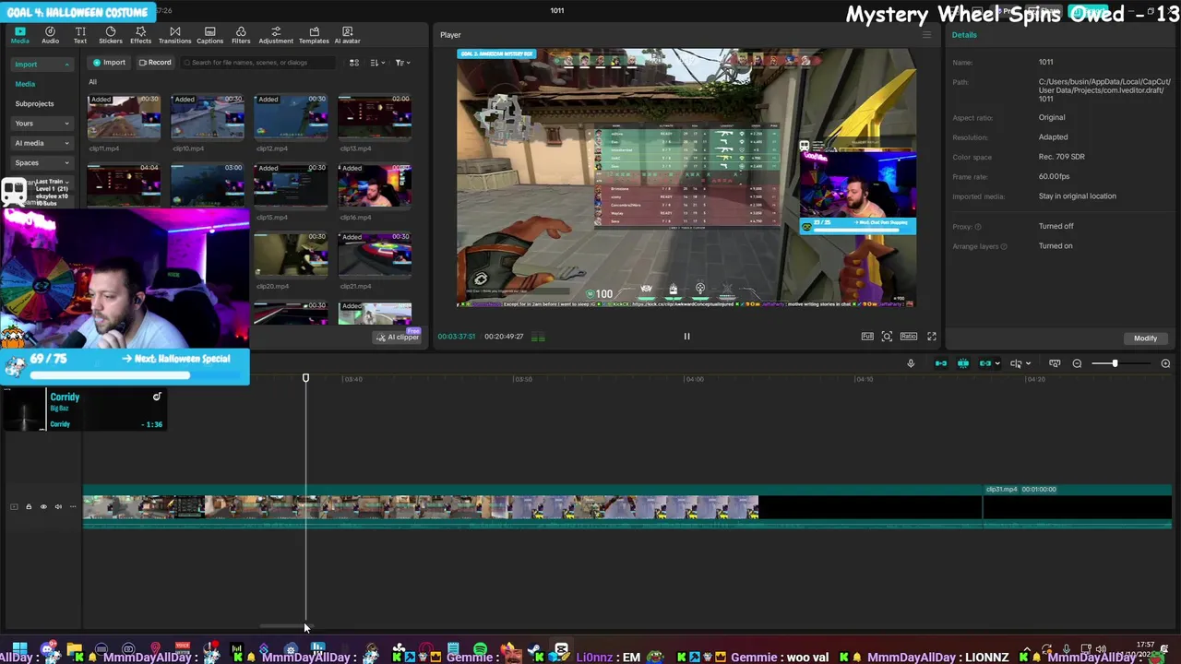Select Media in the sidebar

click(x=25, y=84)
